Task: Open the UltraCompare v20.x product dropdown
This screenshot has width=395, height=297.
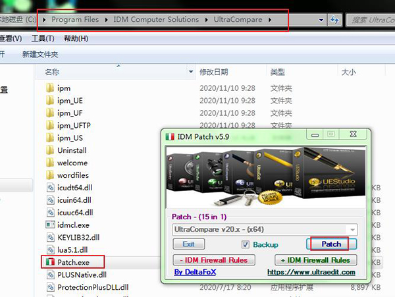Action: pyautogui.click(x=352, y=229)
